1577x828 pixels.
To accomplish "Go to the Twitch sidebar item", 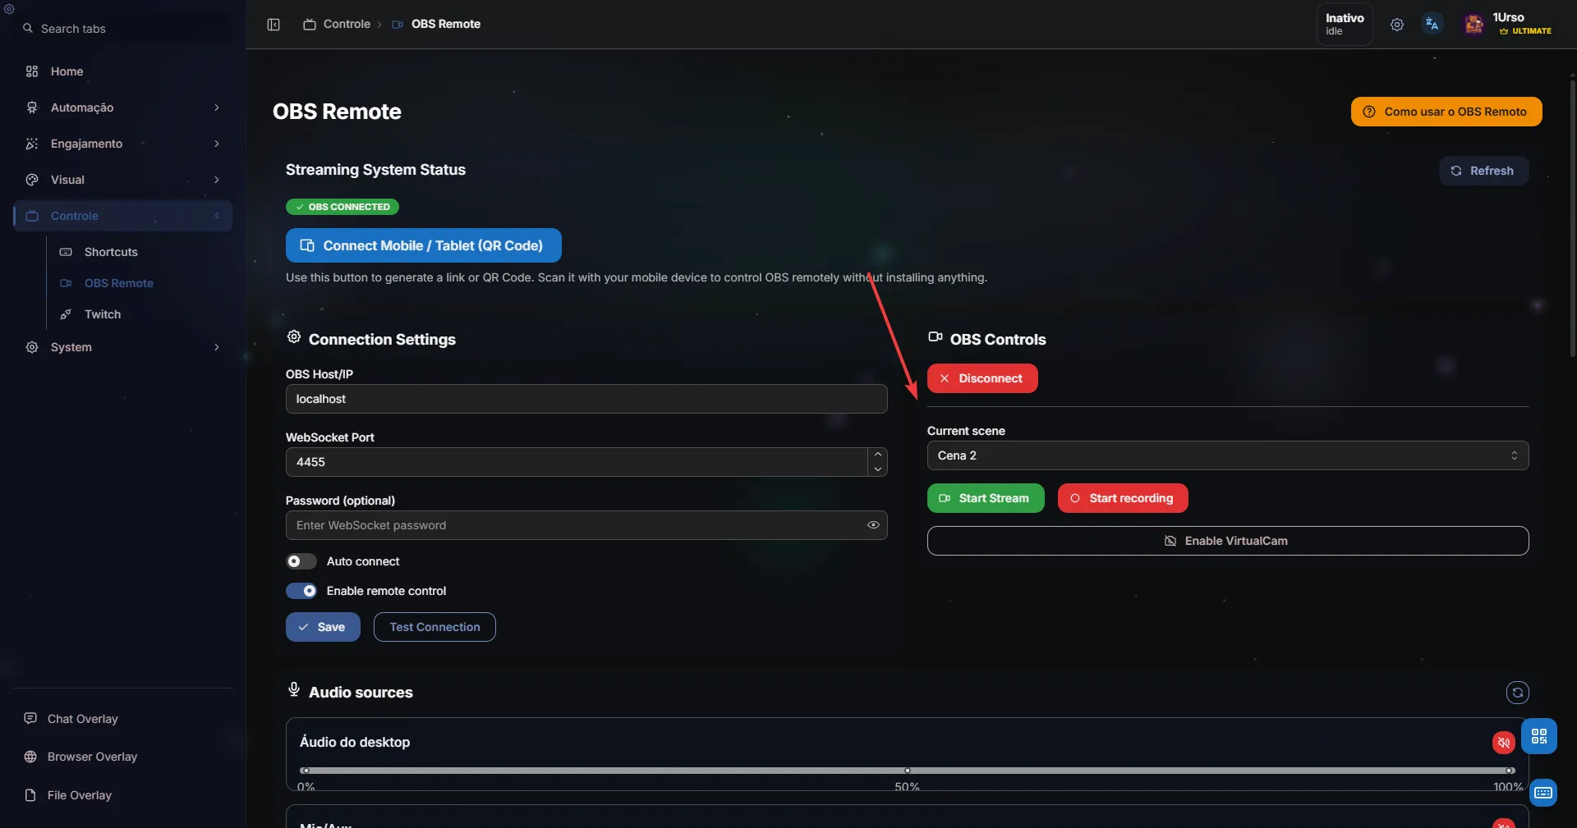I will (x=103, y=314).
